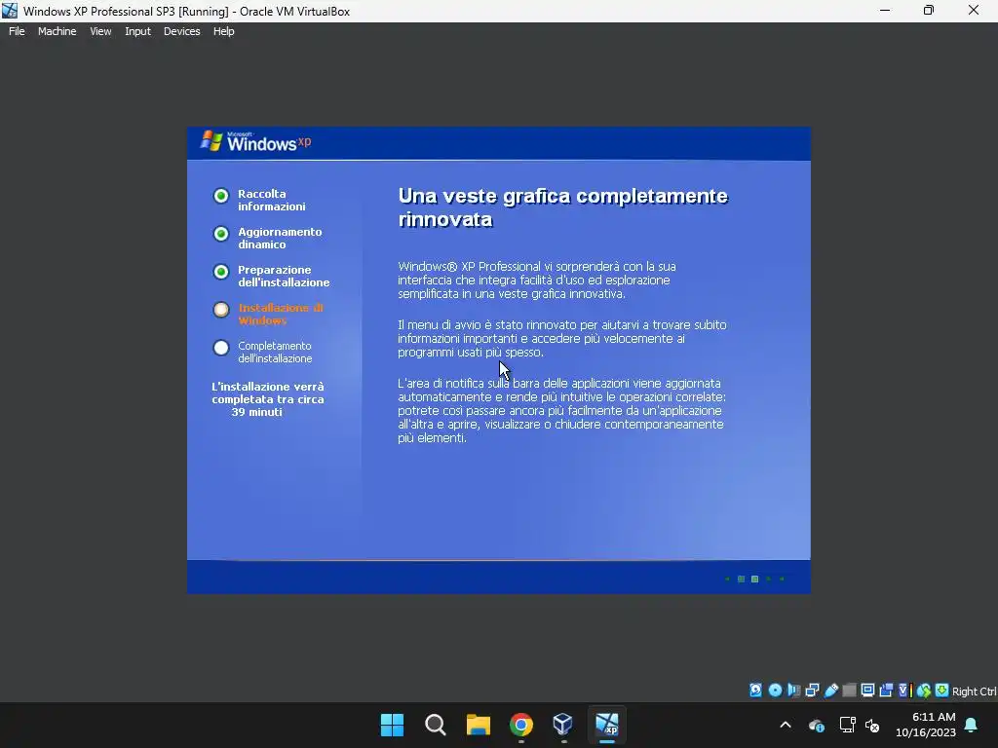
Task: Open notifications bell icon
Action: [x=972, y=725]
